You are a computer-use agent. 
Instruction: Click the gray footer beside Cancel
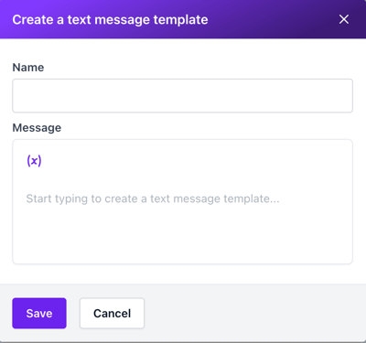253,313
